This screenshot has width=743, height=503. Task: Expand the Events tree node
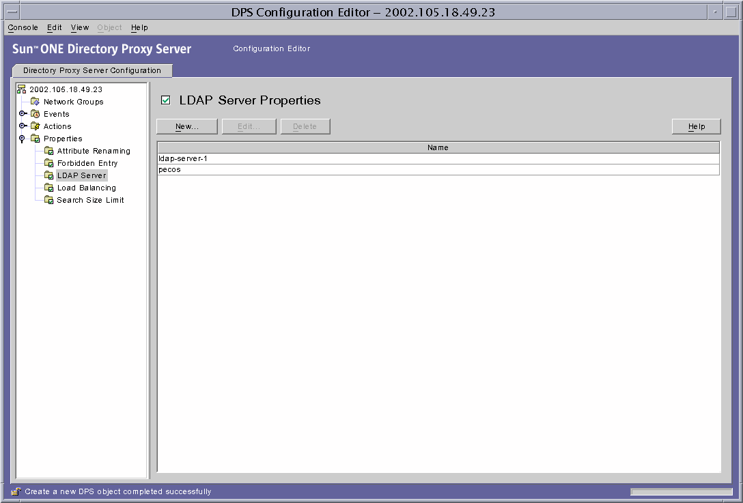(23, 113)
